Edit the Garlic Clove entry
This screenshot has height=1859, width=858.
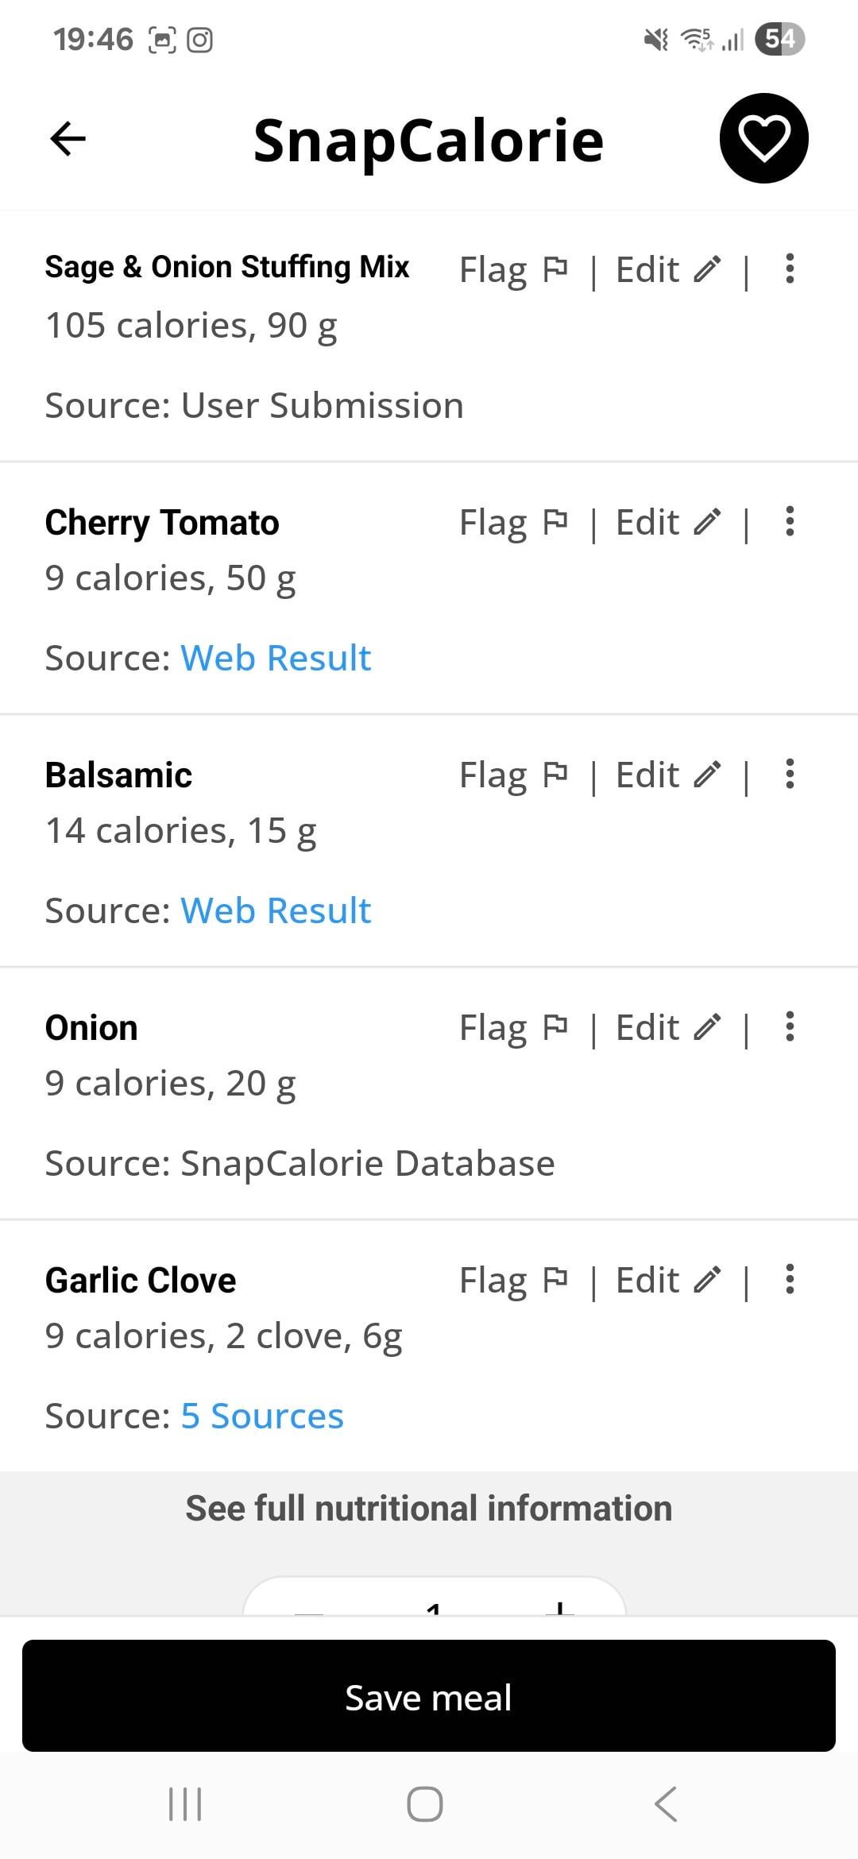tap(668, 1281)
